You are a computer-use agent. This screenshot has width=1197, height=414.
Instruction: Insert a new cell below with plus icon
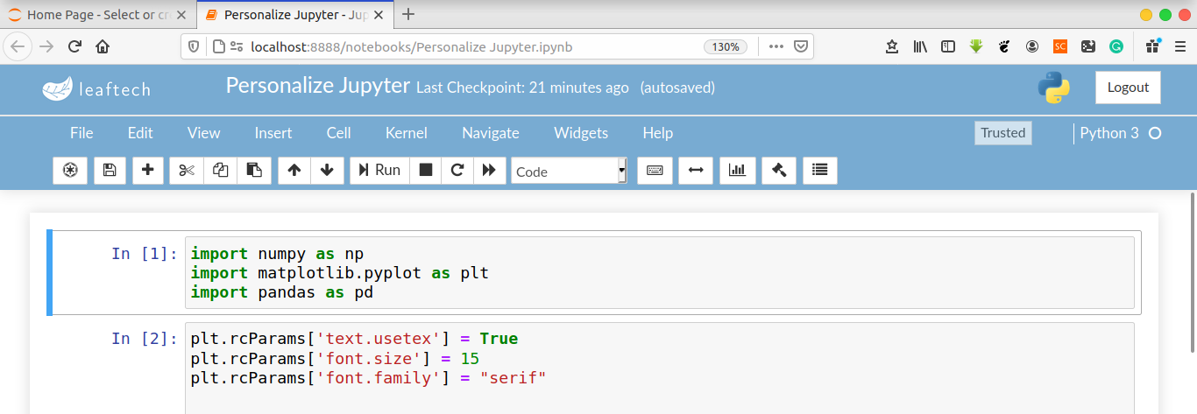tap(147, 171)
